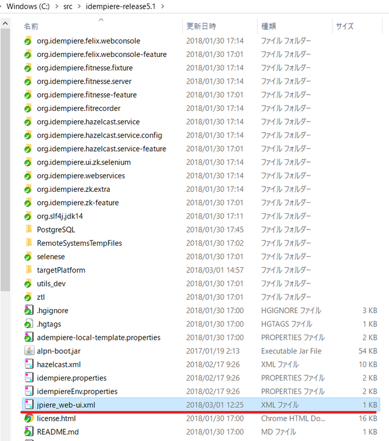
Task: Click the jpiere_web-ui.xml file icon
Action: (x=29, y=405)
